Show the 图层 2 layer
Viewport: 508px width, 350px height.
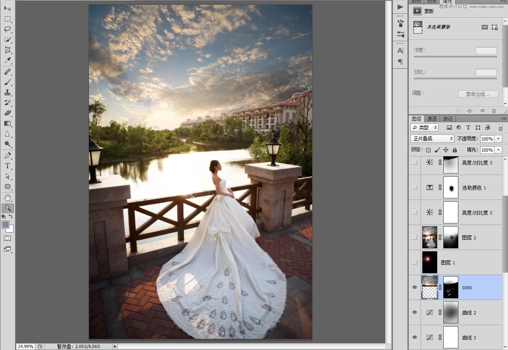(415, 237)
